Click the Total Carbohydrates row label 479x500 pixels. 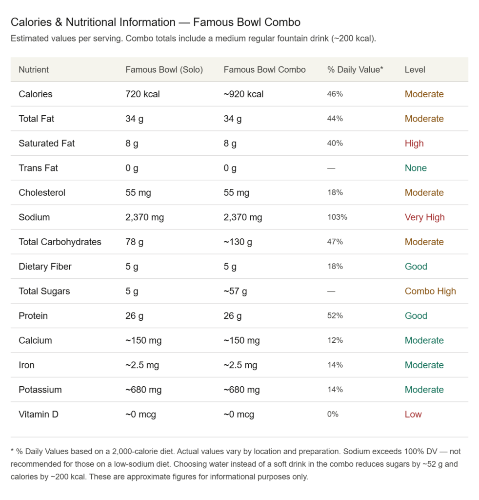click(x=60, y=242)
